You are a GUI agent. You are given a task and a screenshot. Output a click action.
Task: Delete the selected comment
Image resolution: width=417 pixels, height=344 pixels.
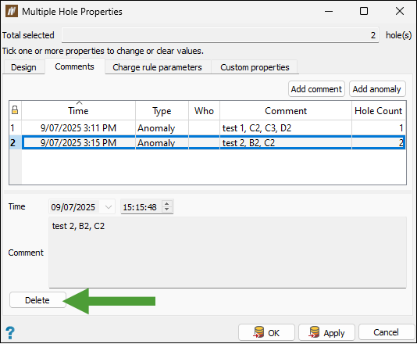click(37, 300)
